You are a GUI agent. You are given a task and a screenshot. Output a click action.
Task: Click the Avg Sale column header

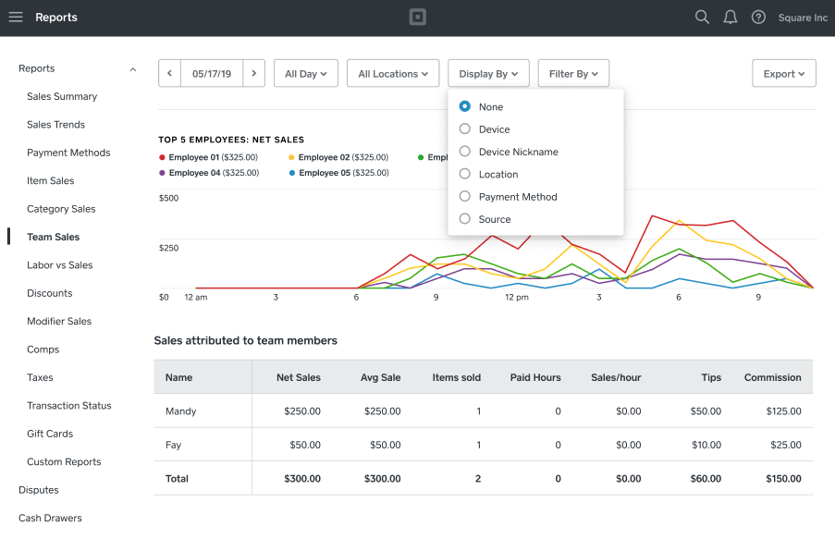pos(380,377)
